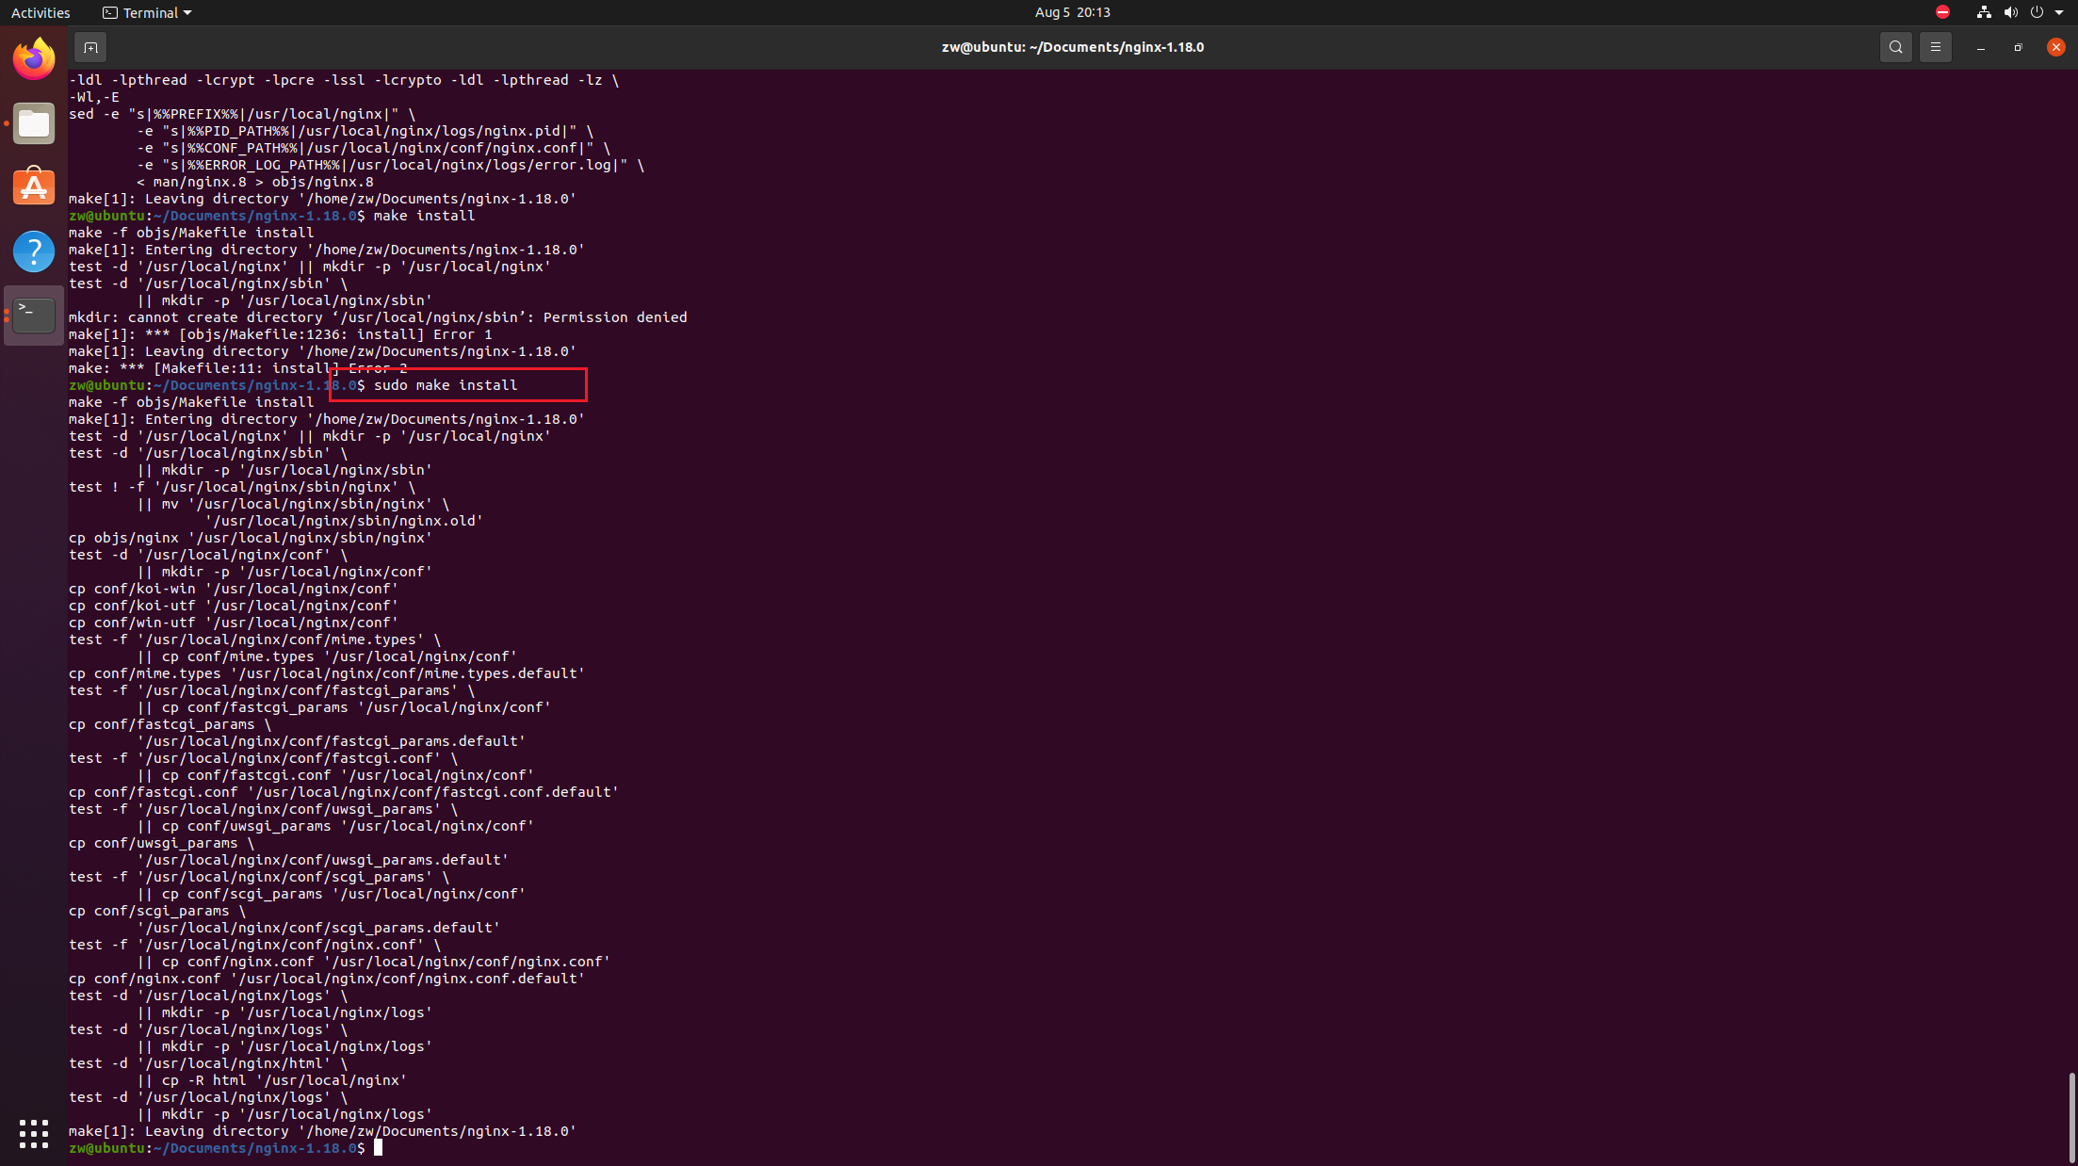
Task: Open a new terminal tab
Action: coord(90,47)
